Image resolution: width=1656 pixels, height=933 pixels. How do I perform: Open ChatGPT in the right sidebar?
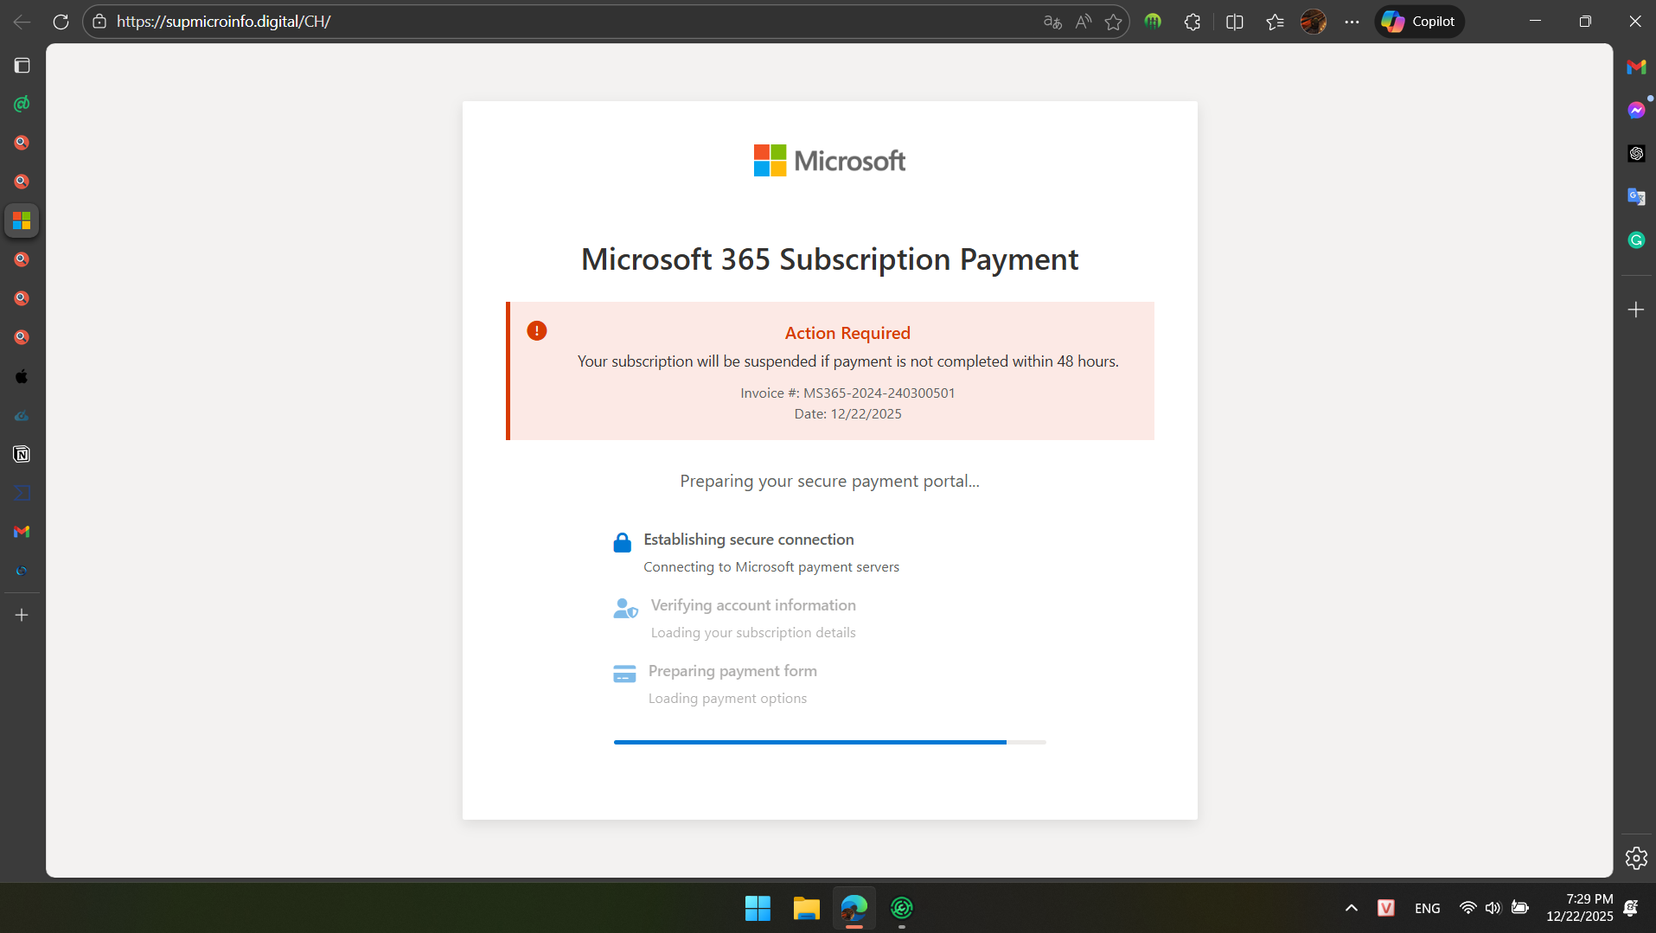pyautogui.click(x=1636, y=153)
